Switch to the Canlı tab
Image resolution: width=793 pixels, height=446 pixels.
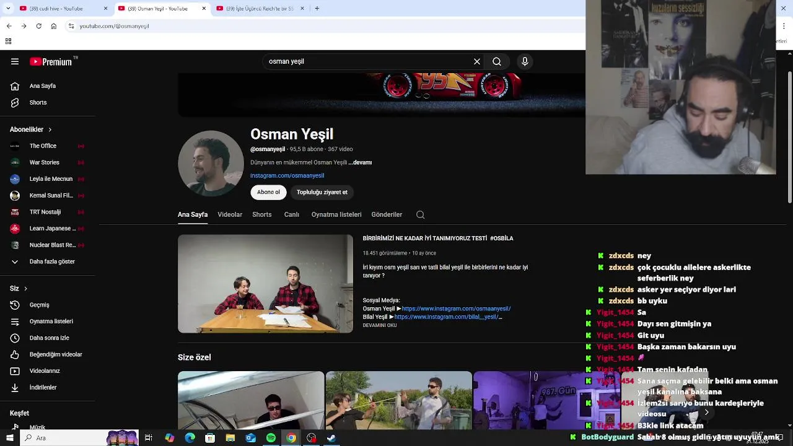coord(292,214)
